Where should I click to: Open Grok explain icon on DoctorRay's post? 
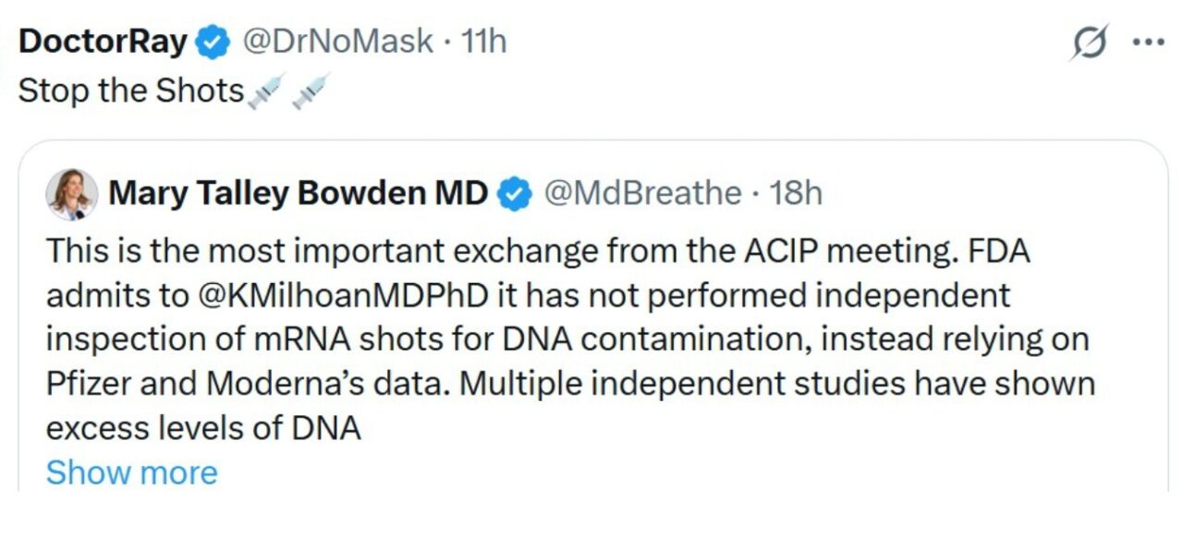(1089, 43)
